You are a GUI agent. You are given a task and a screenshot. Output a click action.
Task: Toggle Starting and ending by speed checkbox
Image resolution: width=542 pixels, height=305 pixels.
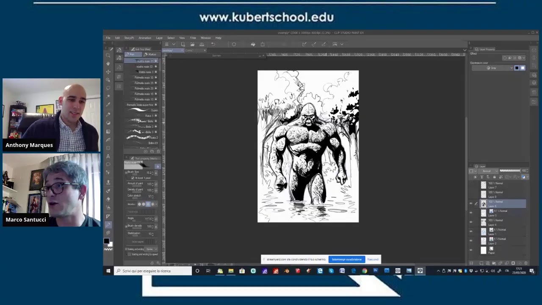129,254
